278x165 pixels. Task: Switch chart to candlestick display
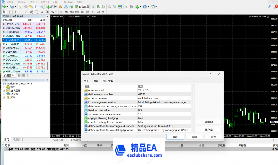pyautogui.click(x=98, y=6)
